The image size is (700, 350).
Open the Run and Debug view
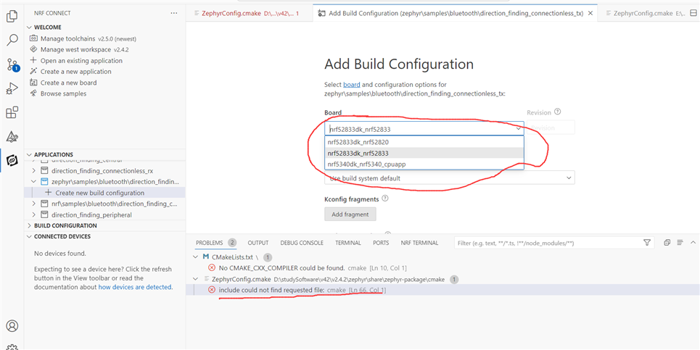[x=12, y=88]
